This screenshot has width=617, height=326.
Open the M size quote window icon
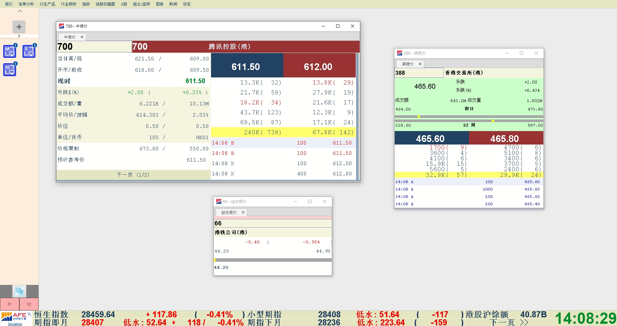10,51
